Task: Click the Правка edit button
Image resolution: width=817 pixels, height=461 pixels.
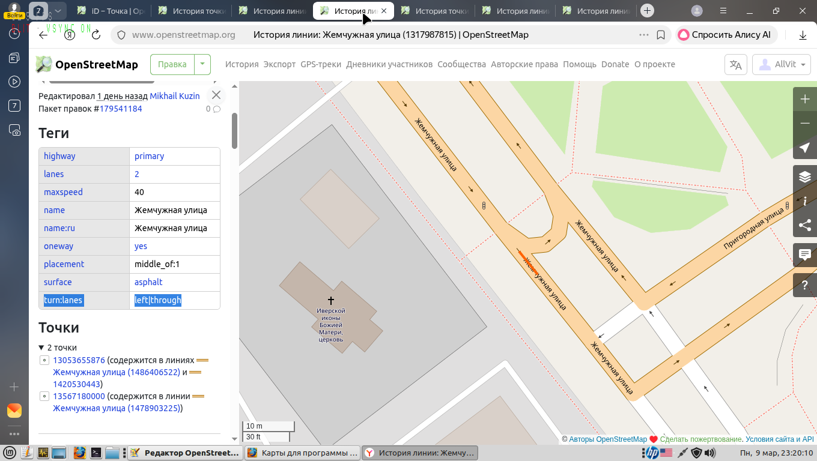Action: [172, 64]
